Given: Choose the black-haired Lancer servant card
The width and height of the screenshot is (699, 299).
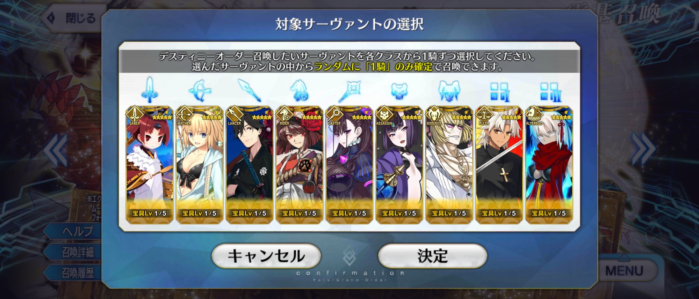Looking at the screenshot, I should pyautogui.click(x=249, y=164).
